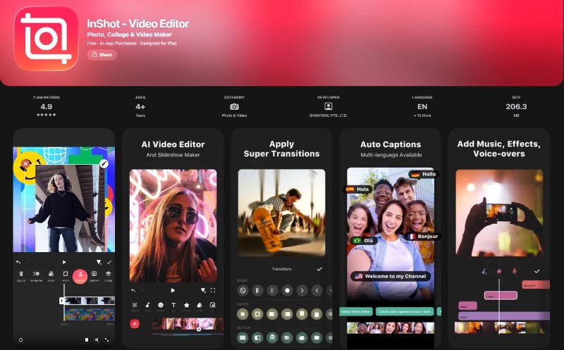Click the Transitions confirm checkmark

(x=319, y=269)
